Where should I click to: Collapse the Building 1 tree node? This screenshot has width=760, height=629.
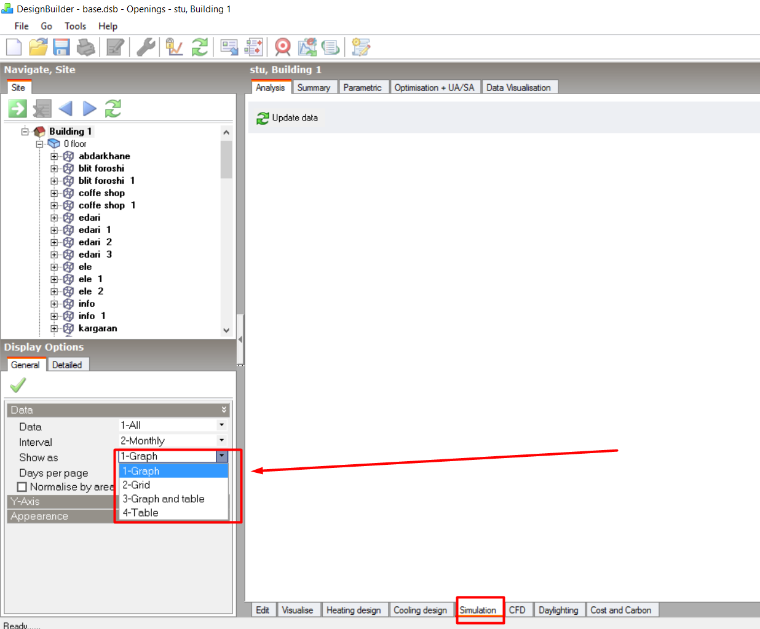(25, 132)
